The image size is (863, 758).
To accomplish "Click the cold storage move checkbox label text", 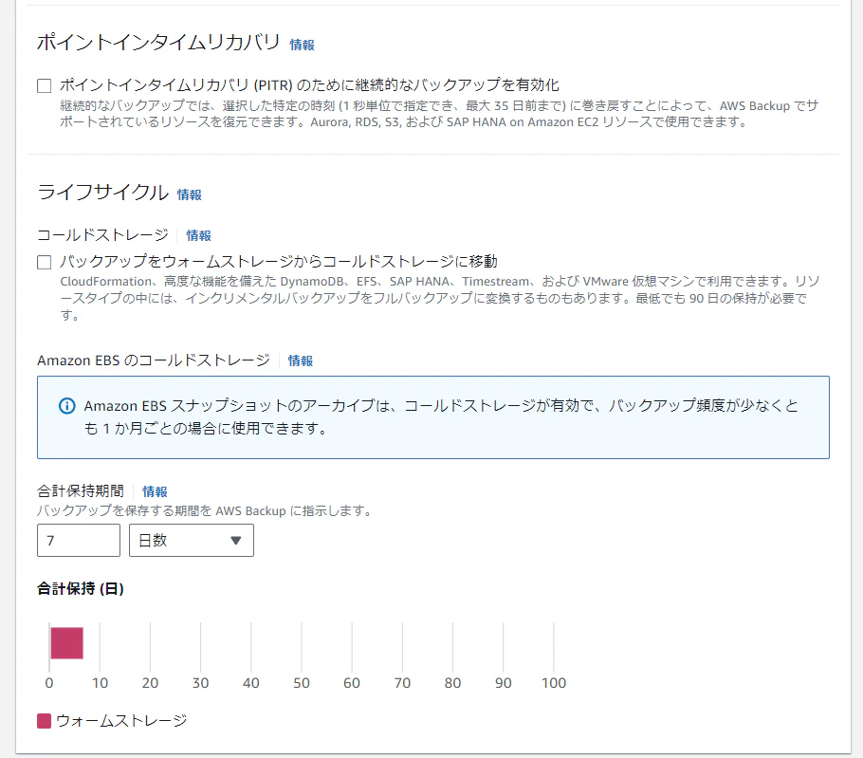I will click(279, 261).
